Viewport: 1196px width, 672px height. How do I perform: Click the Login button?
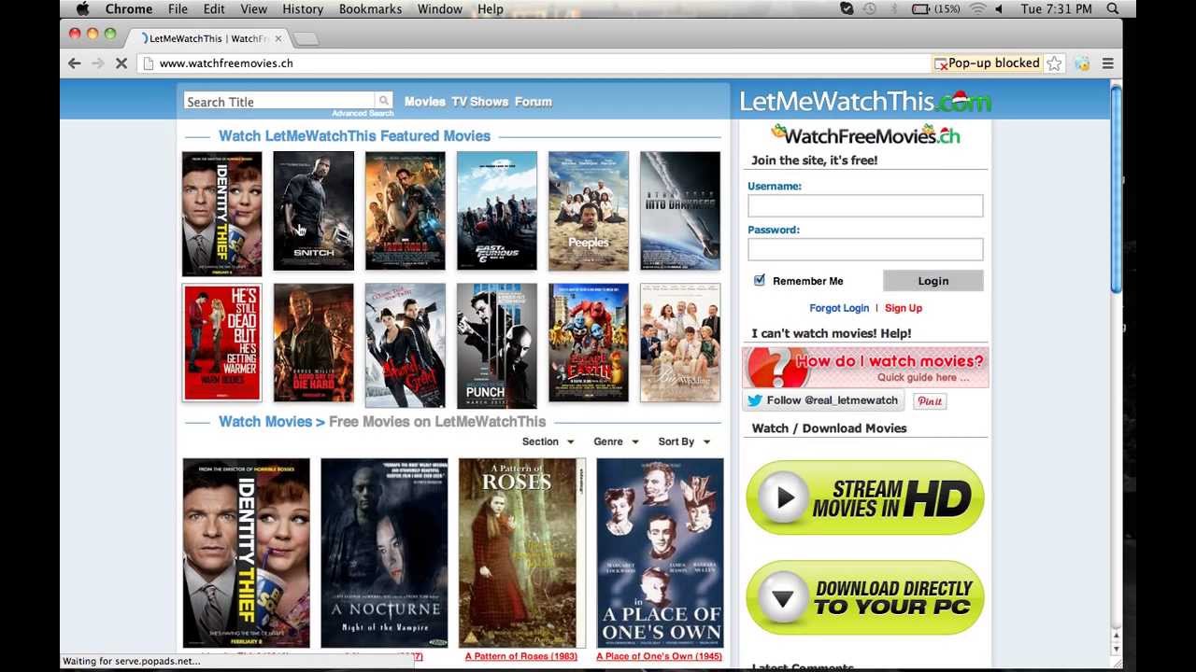[933, 281]
